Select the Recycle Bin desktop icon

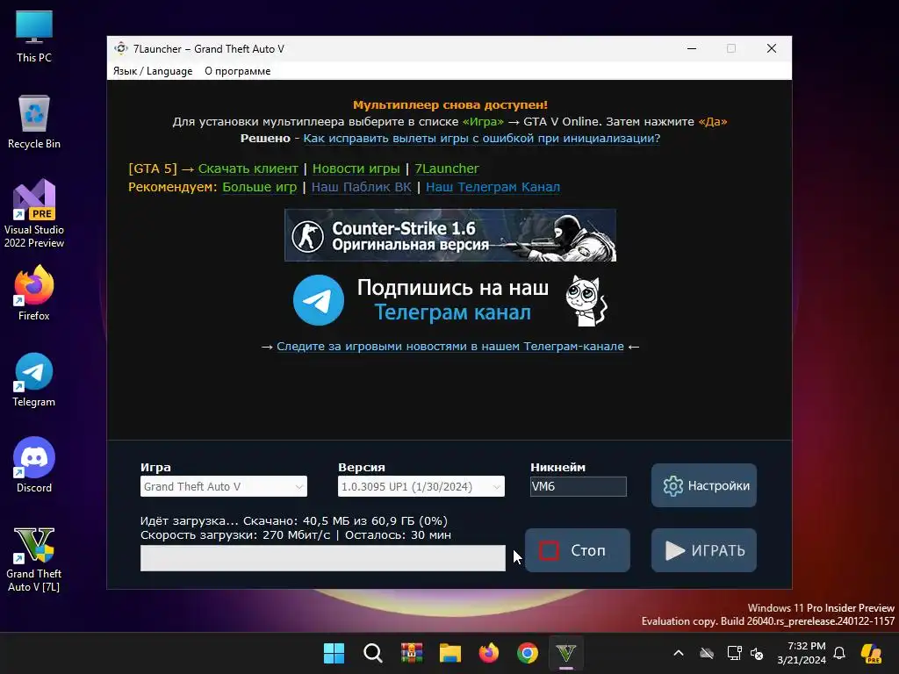tap(34, 122)
